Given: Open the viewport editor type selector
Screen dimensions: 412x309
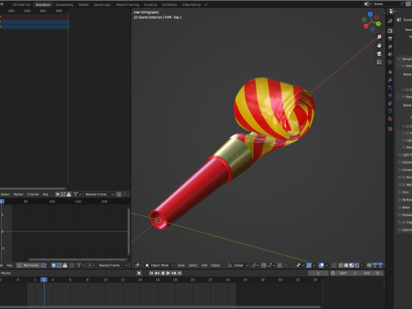Looking at the screenshot, I should (x=138, y=265).
